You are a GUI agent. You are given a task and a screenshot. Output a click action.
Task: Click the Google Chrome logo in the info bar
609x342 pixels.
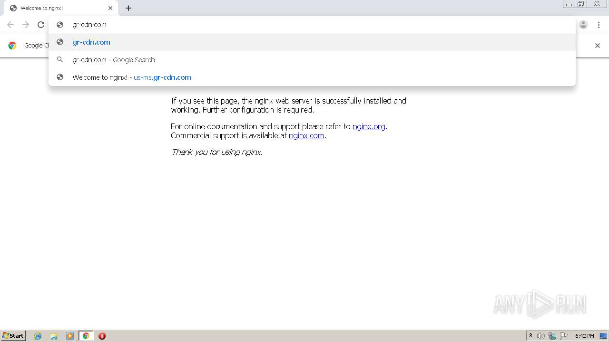pyautogui.click(x=12, y=46)
